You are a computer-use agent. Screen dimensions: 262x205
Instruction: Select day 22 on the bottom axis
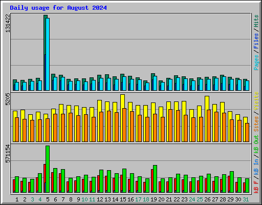(x=177, y=199)
